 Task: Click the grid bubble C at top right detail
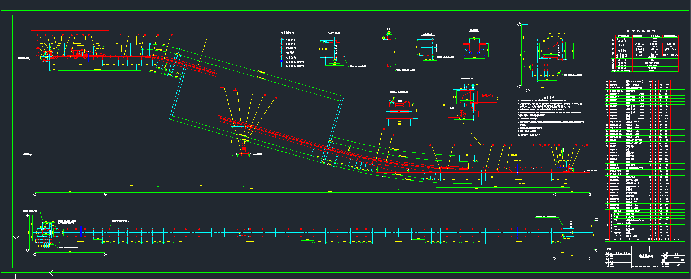[520, 25]
